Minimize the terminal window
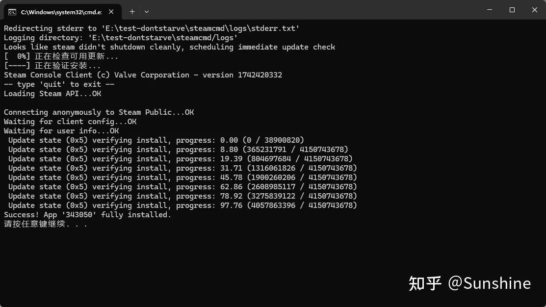This screenshot has height=307, width=546. [x=490, y=10]
